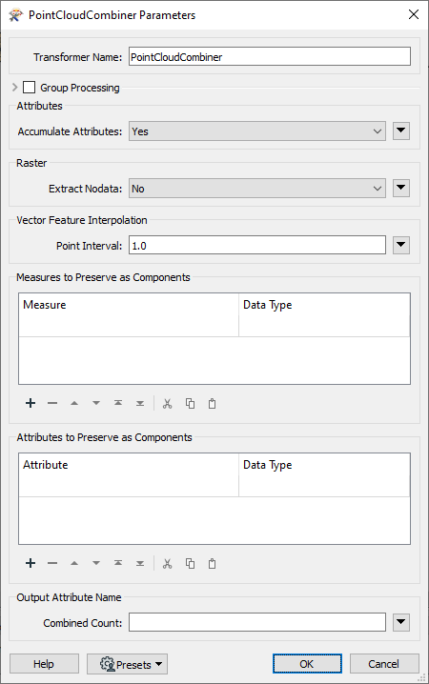Open the Extract Nodata dropdown
This screenshot has width=429, height=684.
click(x=257, y=189)
